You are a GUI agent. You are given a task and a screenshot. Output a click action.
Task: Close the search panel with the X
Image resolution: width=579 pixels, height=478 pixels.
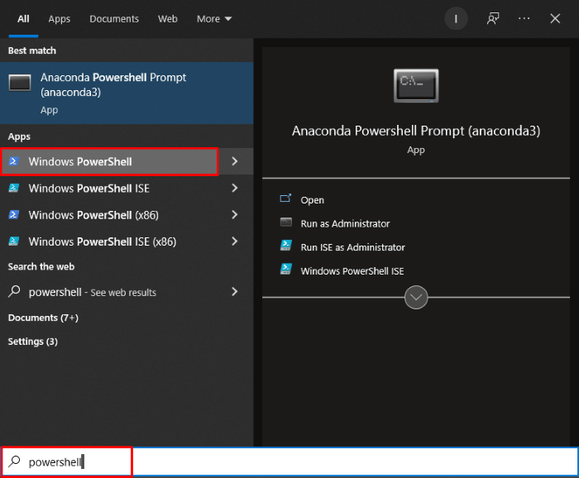pyautogui.click(x=555, y=18)
